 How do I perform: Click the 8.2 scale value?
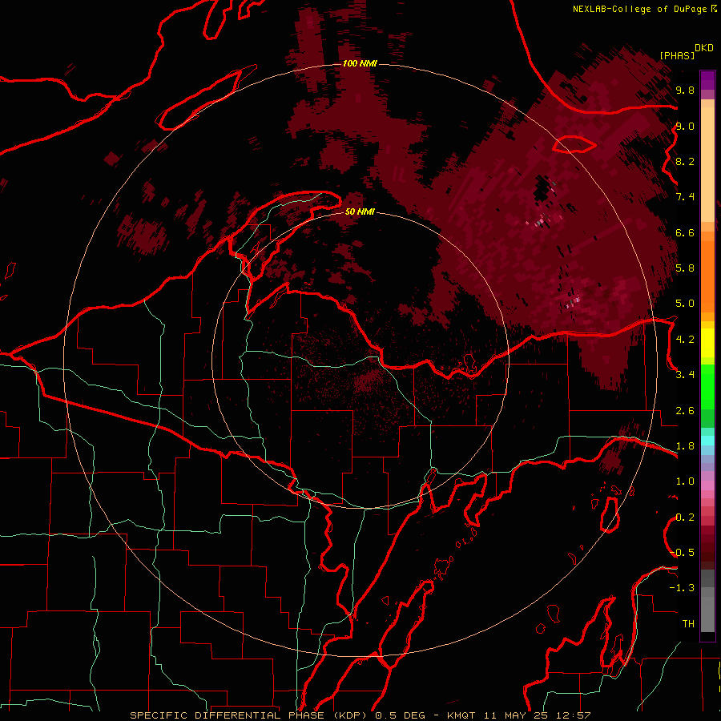[685, 161]
